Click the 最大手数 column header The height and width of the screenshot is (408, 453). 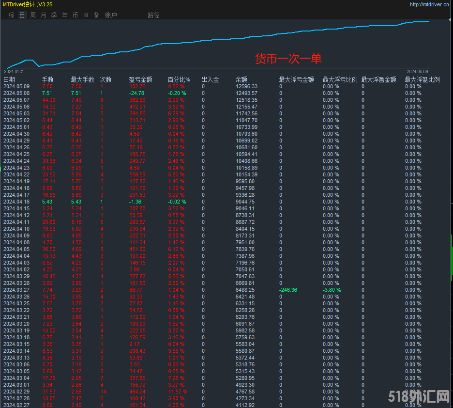pyautogui.click(x=83, y=79)
